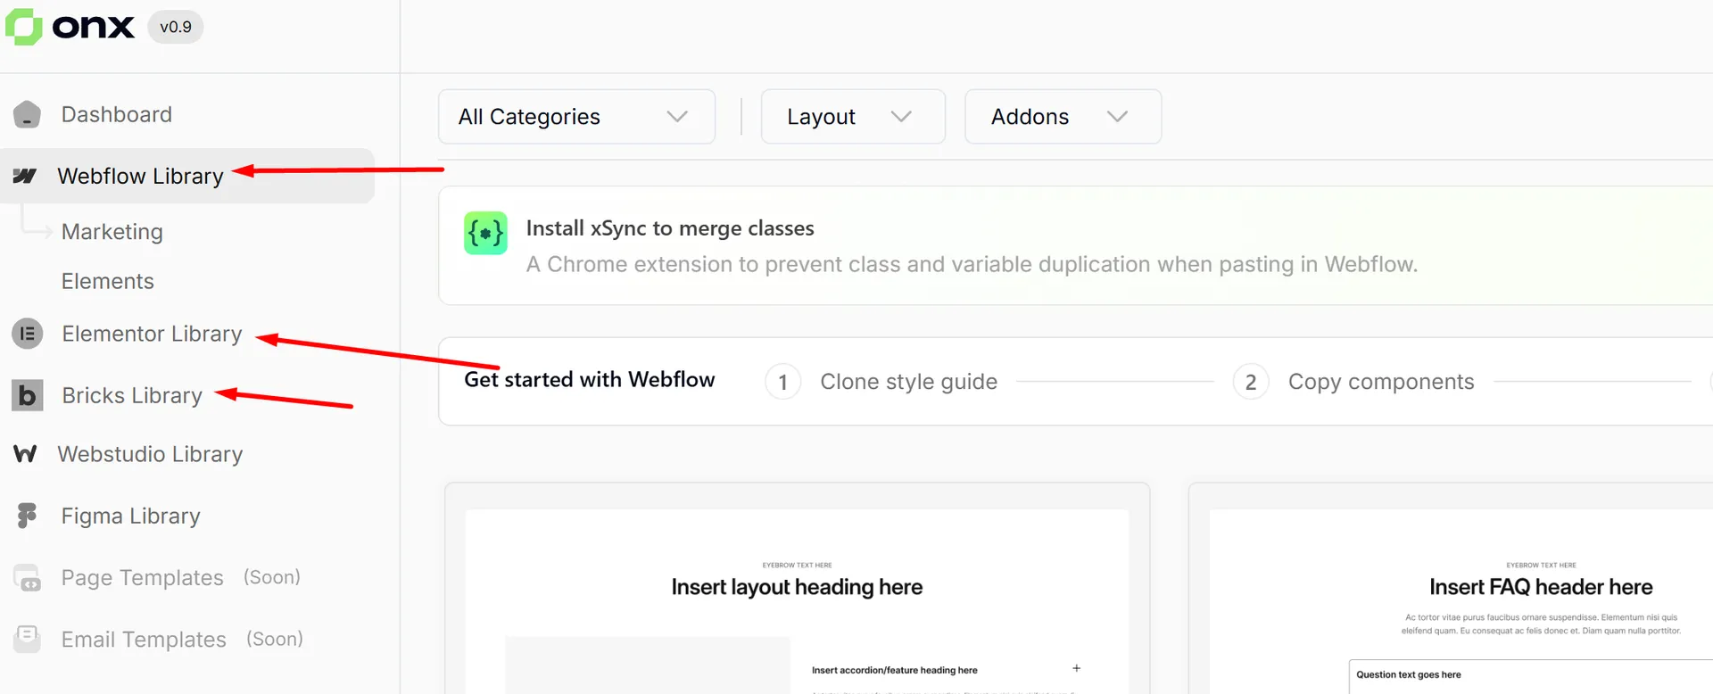Image resolution: width=1713 pixels, height=694 pixels.
Task: Expand the Layout dropdown
Action: click(x=852, y=117)
